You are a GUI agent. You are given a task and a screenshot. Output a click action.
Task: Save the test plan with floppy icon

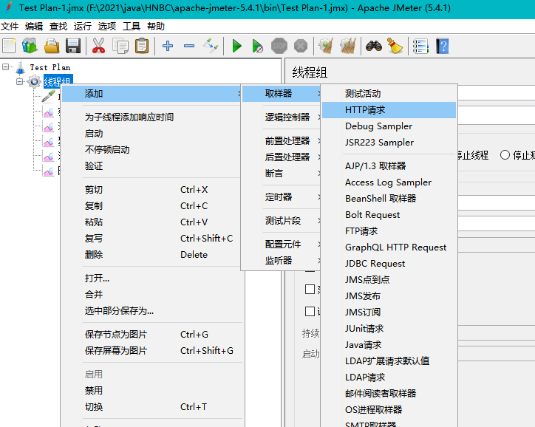tap(73, 46)
